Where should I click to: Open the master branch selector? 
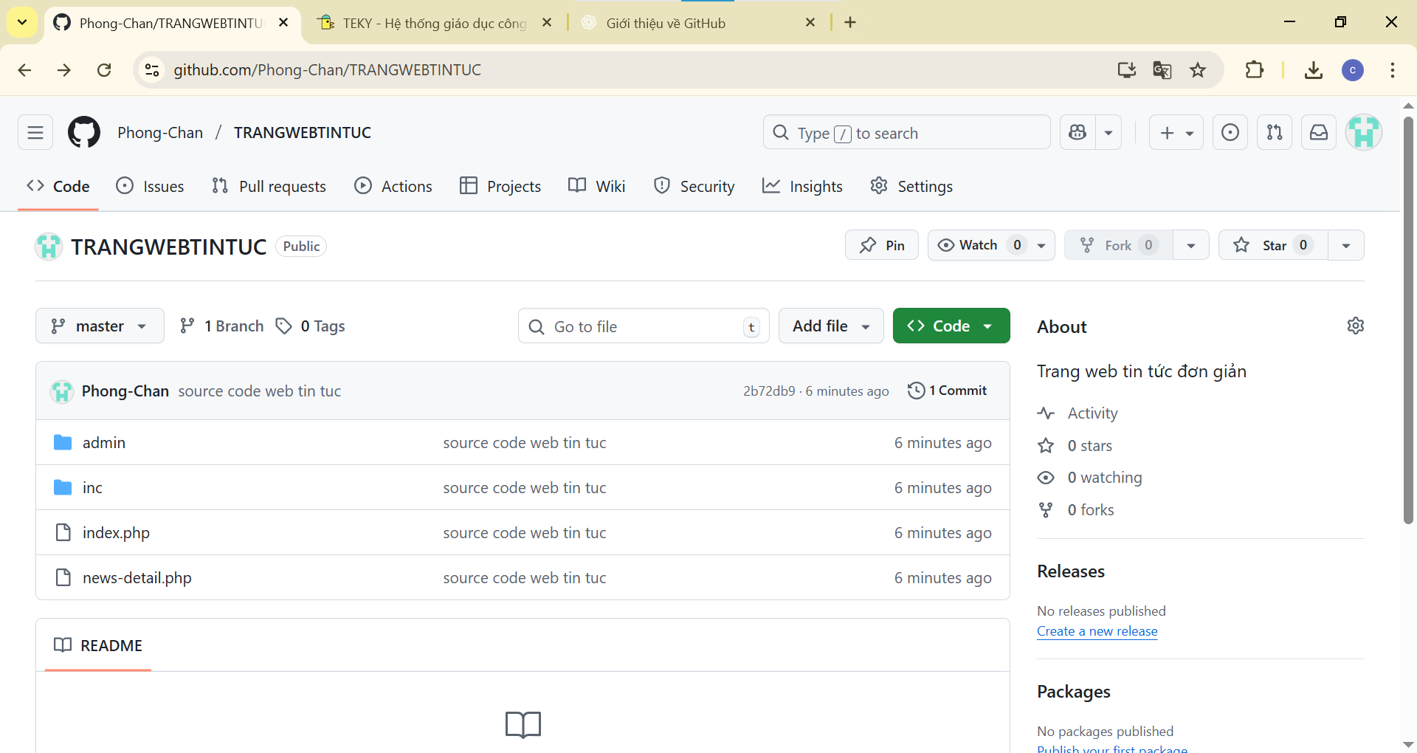(x=100, y=326)
